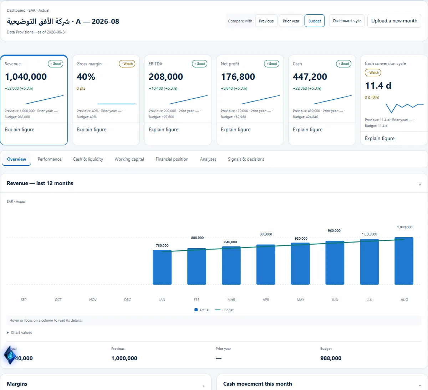Click the Good badge on the EBITDA card

pyautogui.click(x=200, y=64)
